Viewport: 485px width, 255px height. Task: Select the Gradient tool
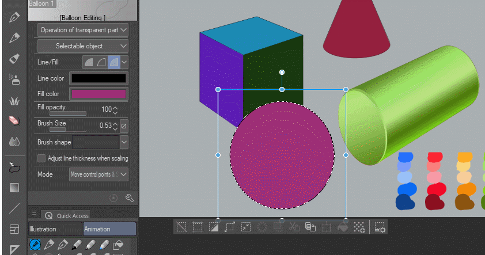click(x=14, y=188)
